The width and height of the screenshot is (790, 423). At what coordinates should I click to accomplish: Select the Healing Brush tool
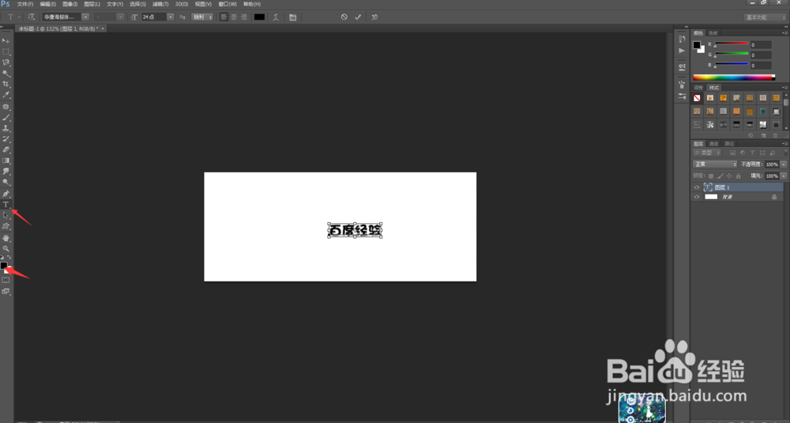coord(6,107)
